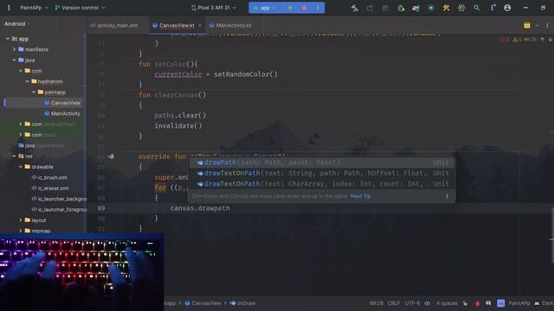The width and height of the screenshot is (554, 311).
Task: Open more run actions menu
Action: pyautogui.click(x=318, y=8)
